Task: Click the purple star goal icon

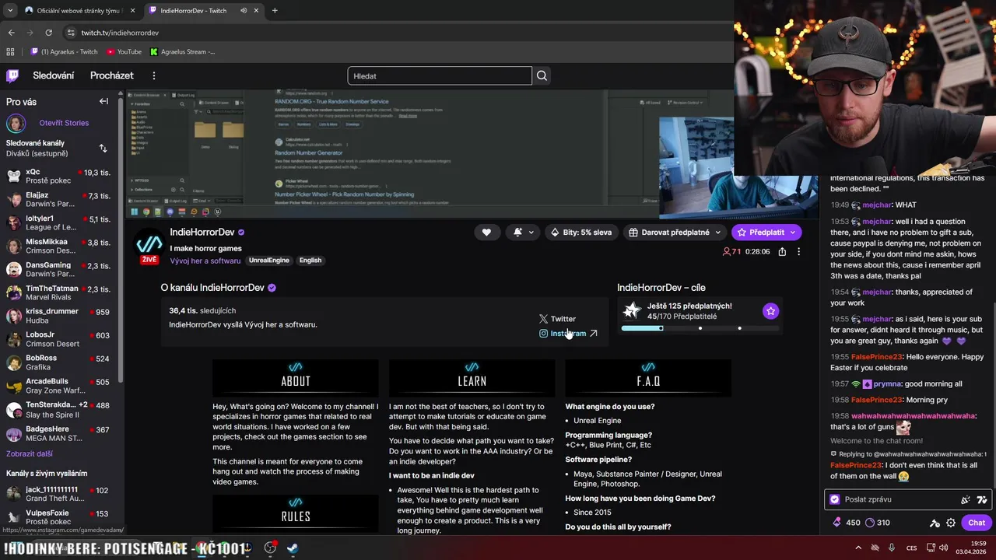Action: (770, 311)
